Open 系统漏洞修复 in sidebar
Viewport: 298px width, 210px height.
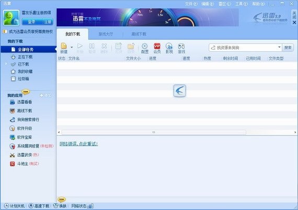coord(31,146)
